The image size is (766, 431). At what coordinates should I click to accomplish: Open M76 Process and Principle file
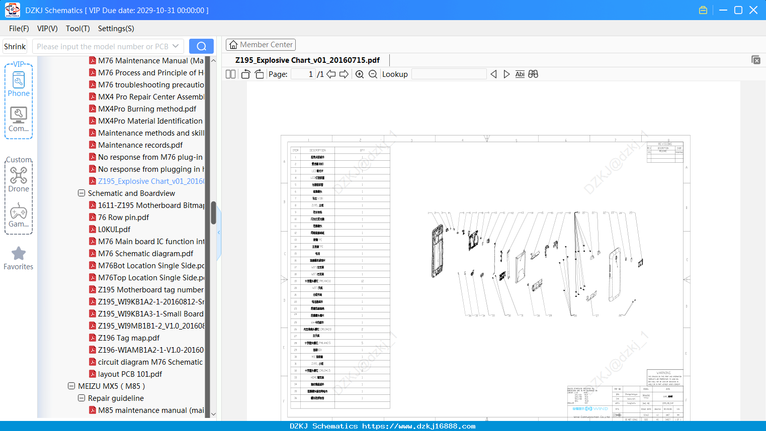146,73
